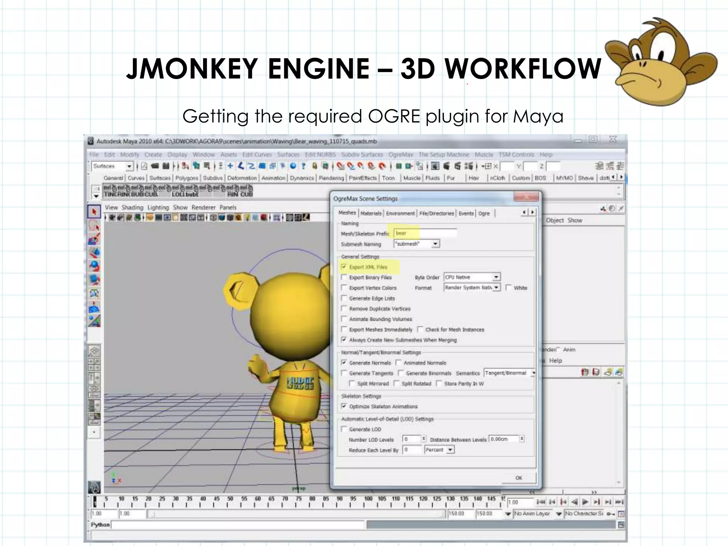Increment the Number LOD Levels spinner
Image resolution: width=728 pixels, height=546 pixels.
(423, 437)
